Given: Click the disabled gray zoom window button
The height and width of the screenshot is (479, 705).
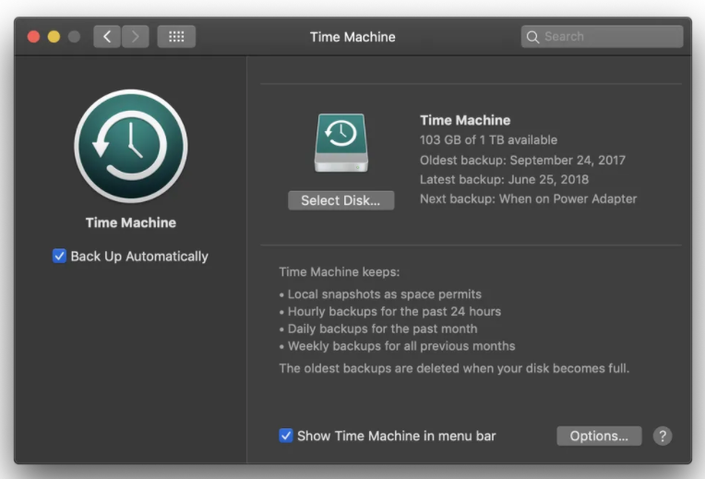Looking at the screenshot, I should point(74,36).
